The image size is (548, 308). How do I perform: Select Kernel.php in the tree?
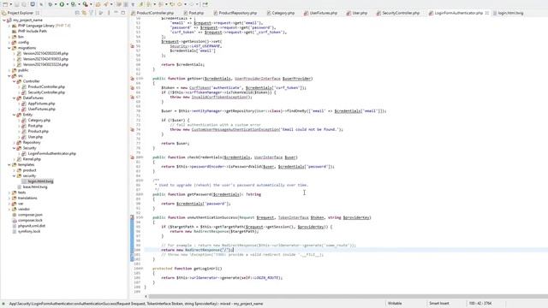[x=32, y=159]
